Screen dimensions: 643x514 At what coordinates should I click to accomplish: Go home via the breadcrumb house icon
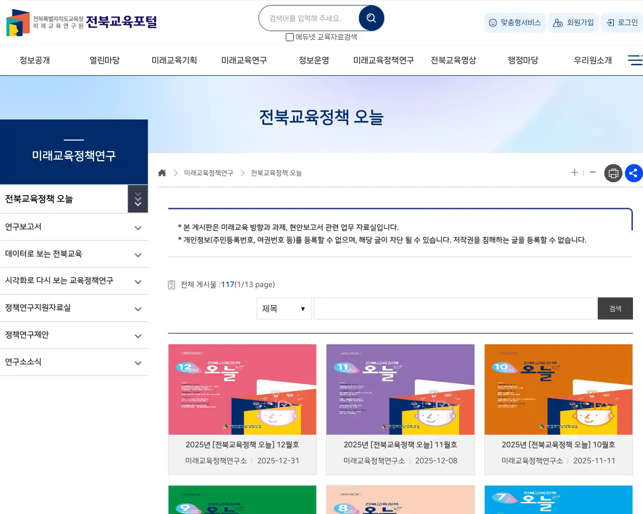click(162, 172)
